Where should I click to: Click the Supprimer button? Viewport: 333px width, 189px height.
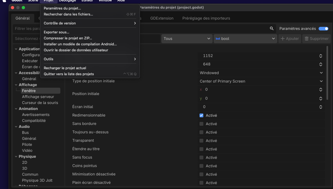tap(316, 39)
